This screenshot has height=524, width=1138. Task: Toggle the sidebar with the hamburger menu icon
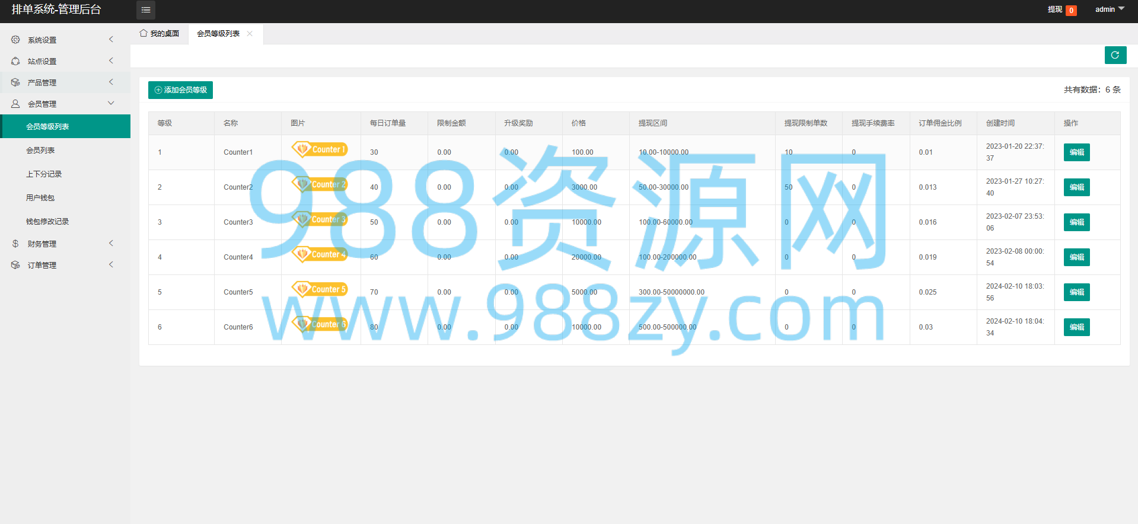coord(146,10)
